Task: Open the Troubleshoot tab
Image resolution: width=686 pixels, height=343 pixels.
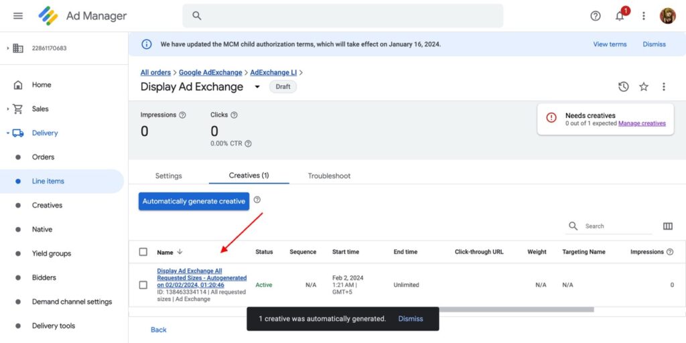Action: [329, 176]
